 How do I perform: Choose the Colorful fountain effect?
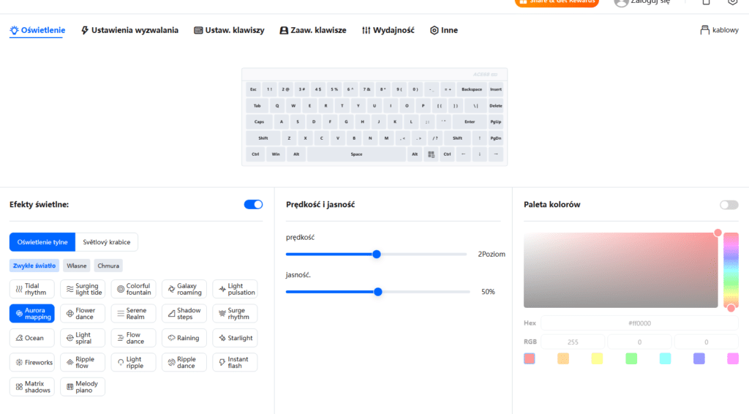coord(133,289)
